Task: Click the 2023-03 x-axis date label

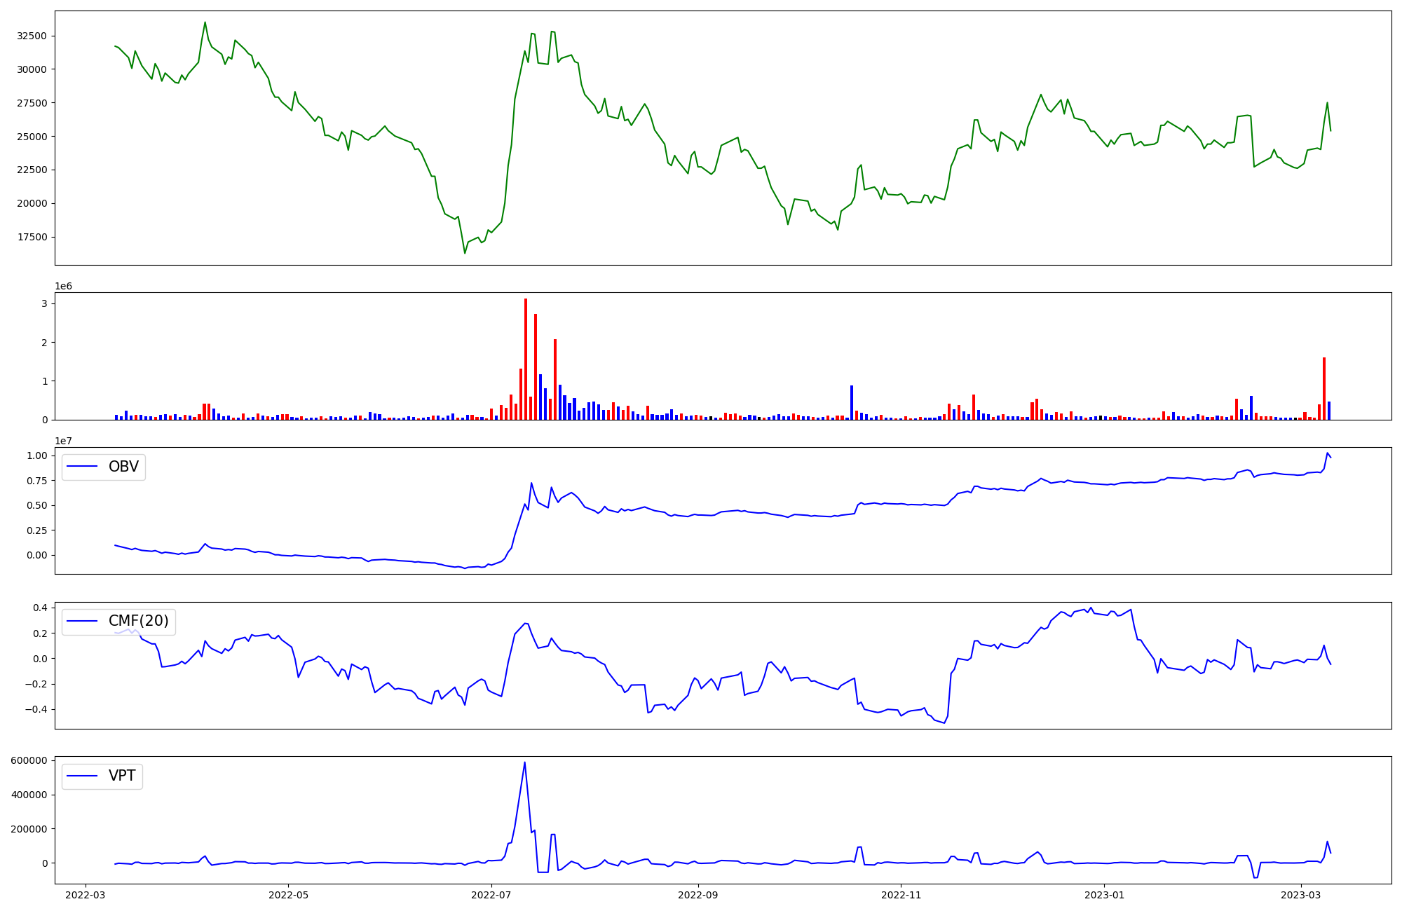Action: (1301, 895)
